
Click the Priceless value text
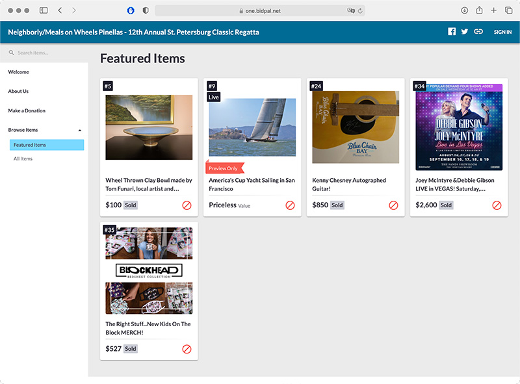pyautogui.click(x=222, y=205)
